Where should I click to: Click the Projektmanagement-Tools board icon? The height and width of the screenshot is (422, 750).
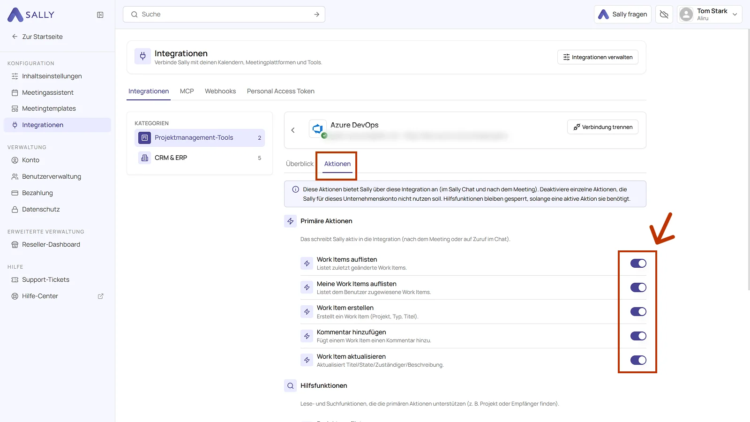[145, 138]
